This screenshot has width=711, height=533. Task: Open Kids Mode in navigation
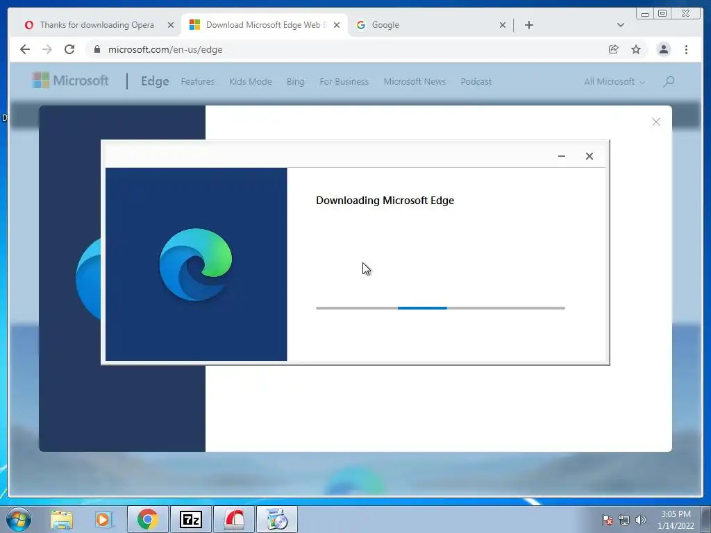tap(250, 82)
